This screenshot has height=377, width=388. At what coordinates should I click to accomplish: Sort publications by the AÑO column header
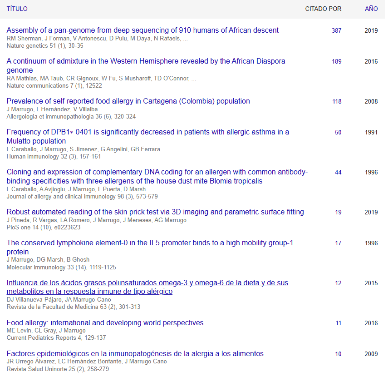[371, 9]
